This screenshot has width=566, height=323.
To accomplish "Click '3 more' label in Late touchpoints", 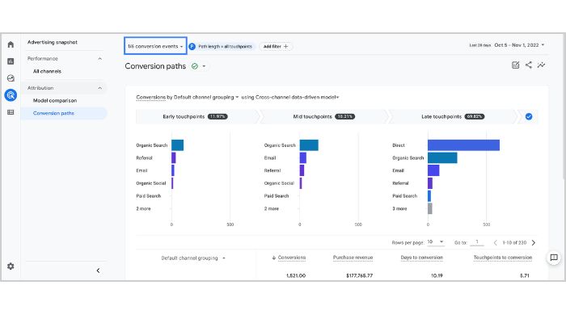I will click(x=399, y=208).
